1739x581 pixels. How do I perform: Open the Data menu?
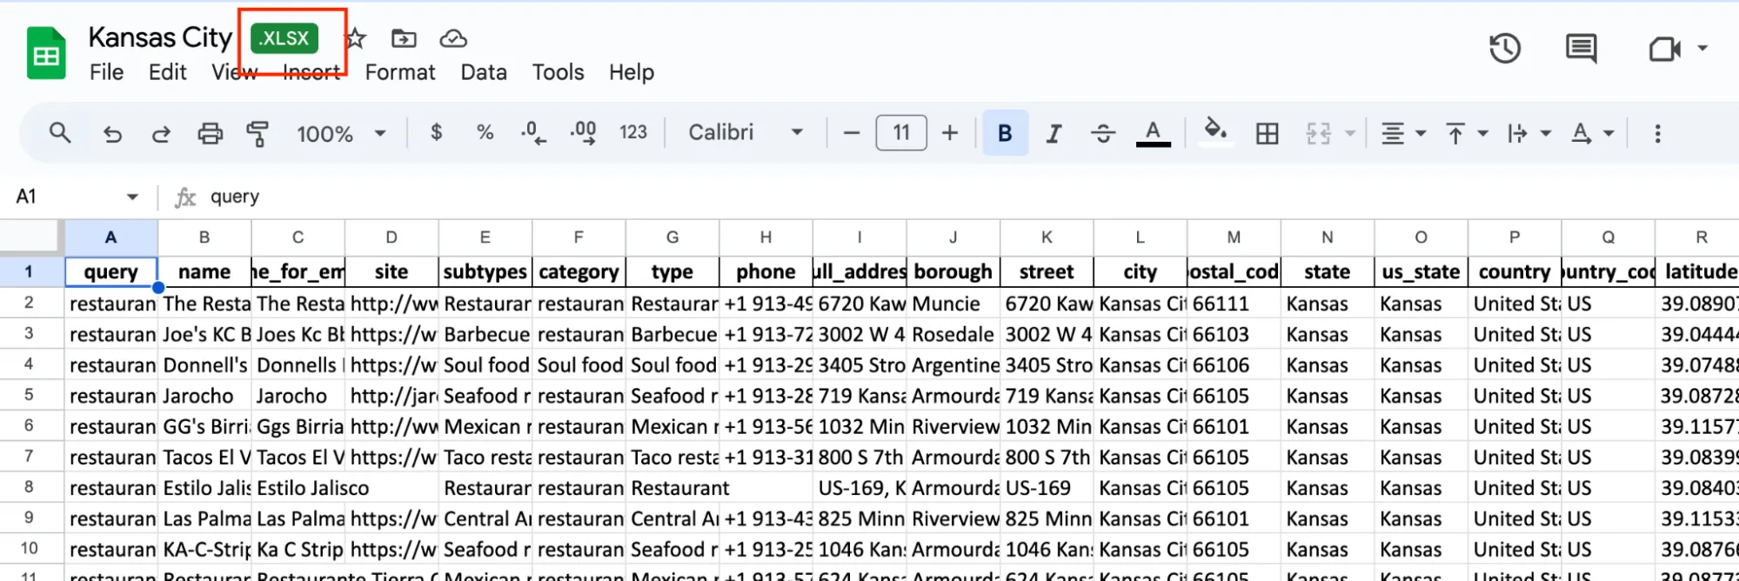484,72
